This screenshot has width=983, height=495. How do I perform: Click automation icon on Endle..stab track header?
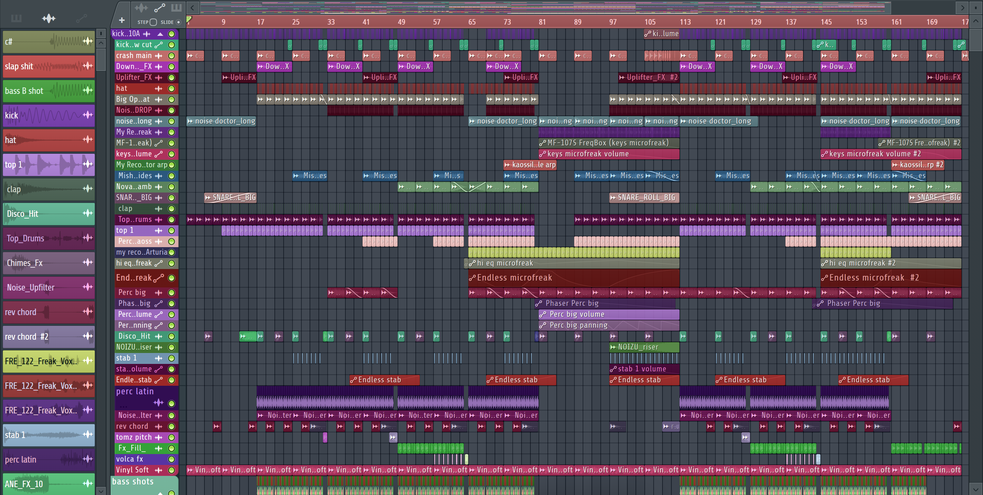coord(159,380)
